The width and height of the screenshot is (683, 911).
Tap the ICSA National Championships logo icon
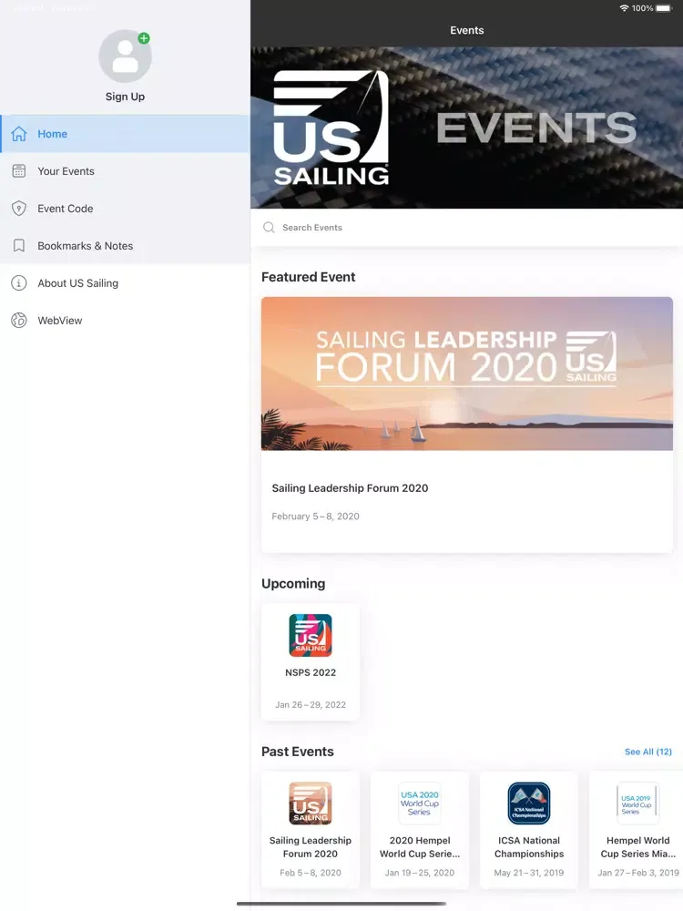(x=529, y=804)
